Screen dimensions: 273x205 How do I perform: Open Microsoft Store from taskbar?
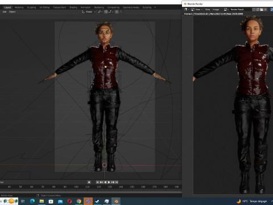click(x=51, y=201)
